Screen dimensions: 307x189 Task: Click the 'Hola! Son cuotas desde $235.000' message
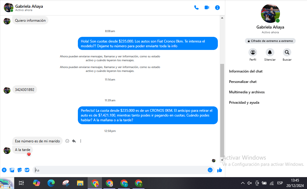[148, 43]
